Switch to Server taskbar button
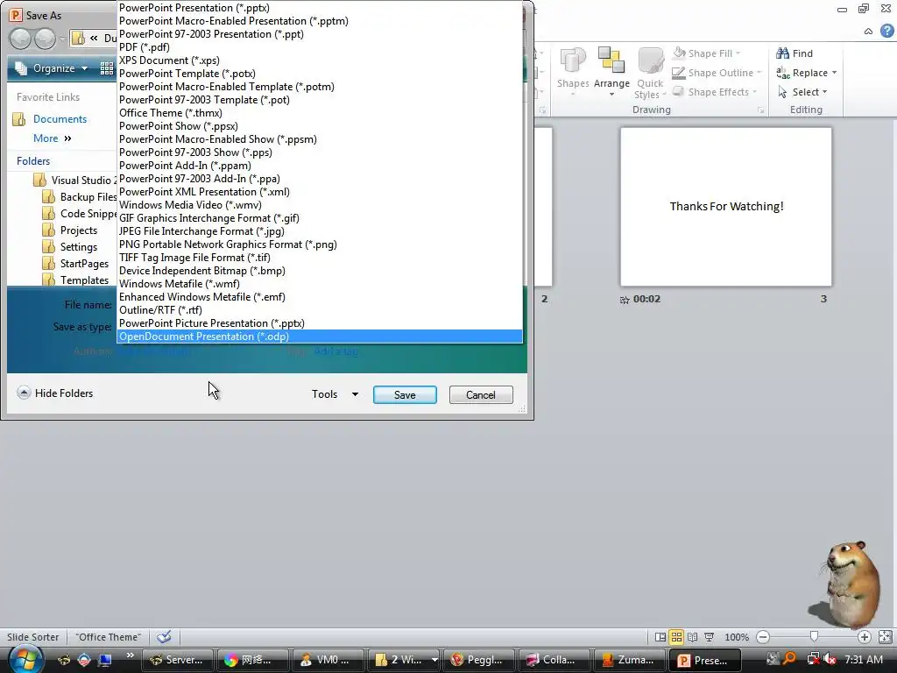Screen dimensions: 897x673 coord(177,660)
